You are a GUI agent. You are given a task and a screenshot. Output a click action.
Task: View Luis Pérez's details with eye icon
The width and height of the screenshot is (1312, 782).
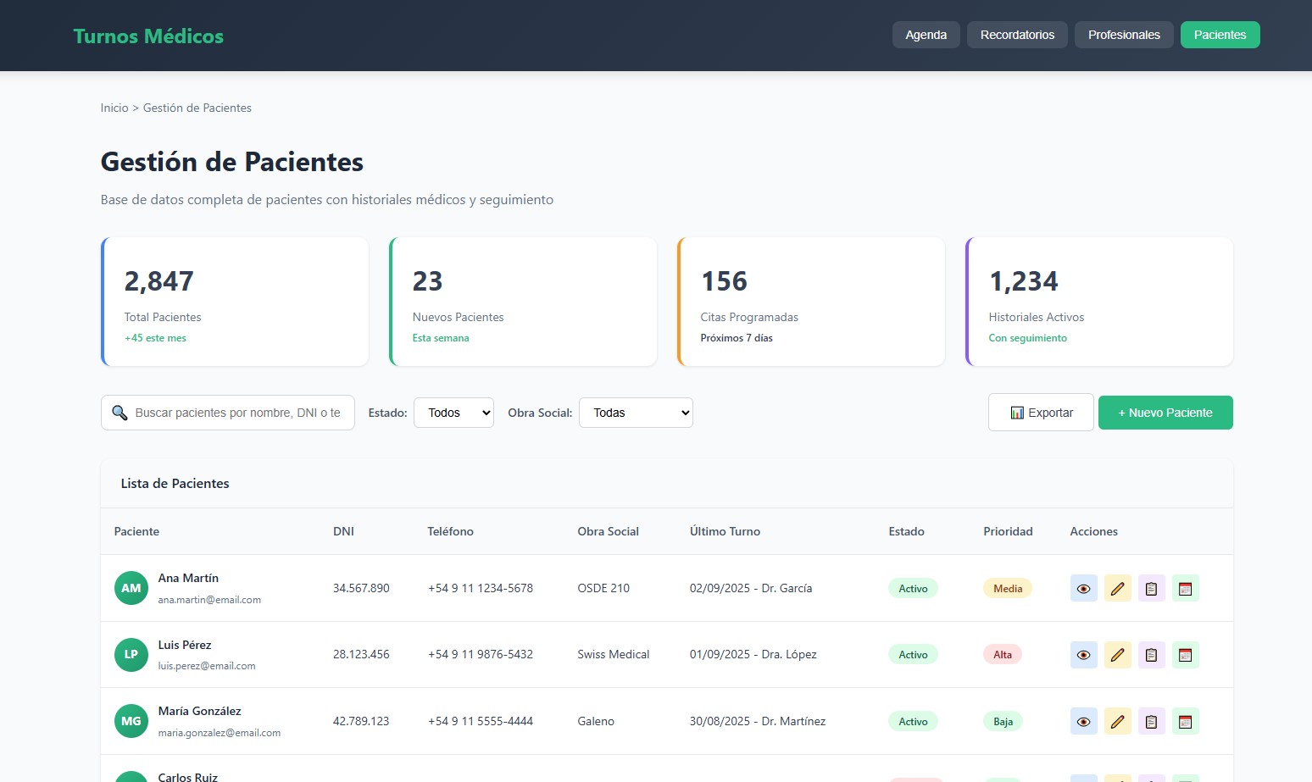(1083, 655)
